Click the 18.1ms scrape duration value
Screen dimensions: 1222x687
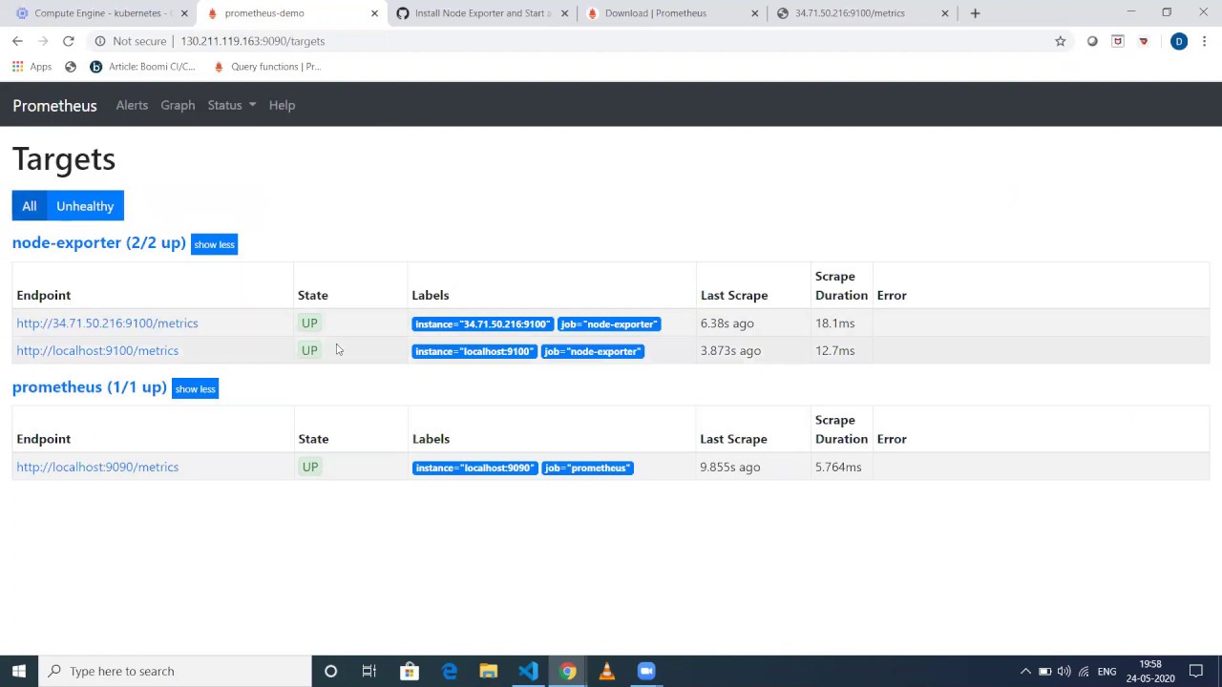click(x=835, y=323)
